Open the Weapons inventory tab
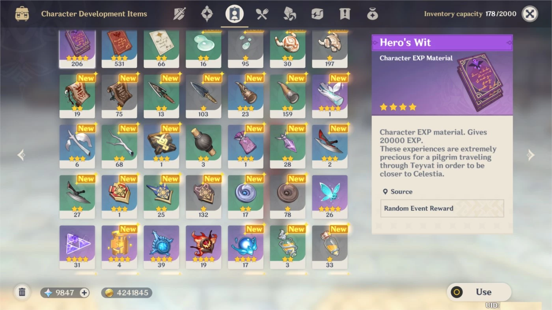The width and height of the screenshot is (552, 310). (x=179, y=14)
